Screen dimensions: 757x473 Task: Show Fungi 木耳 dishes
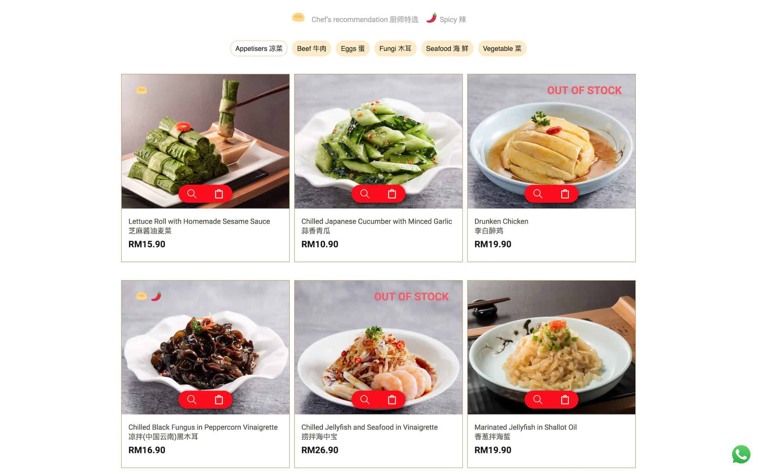pos(395,49)
